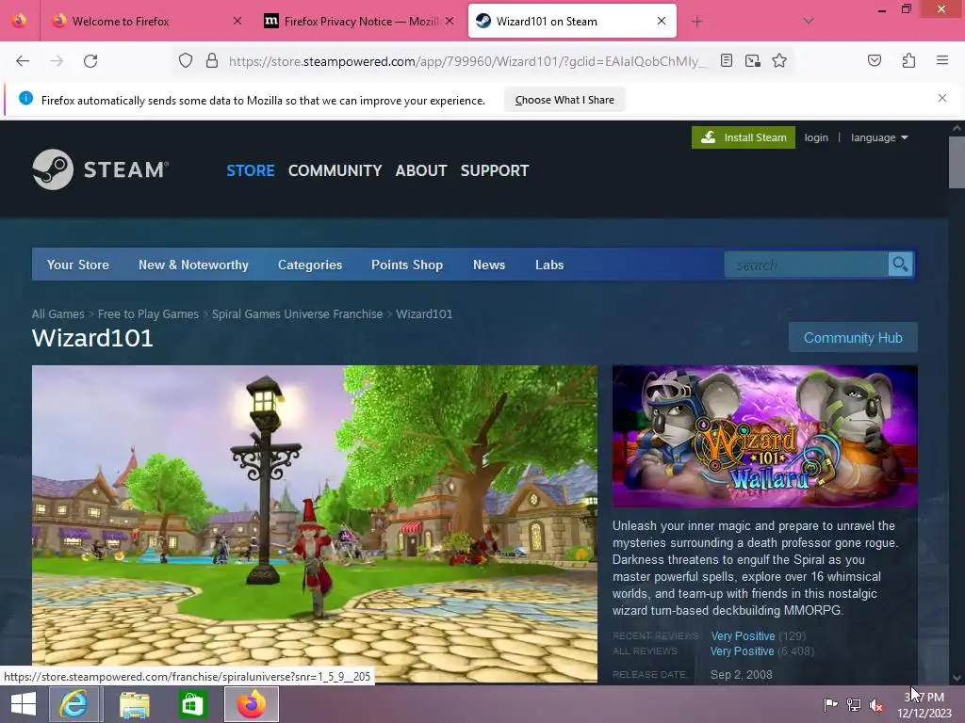Viewport: 965px width, 723px height.
Task: Close the Firefox Privacy Notice tab
Action: click(x=450, y=21)
